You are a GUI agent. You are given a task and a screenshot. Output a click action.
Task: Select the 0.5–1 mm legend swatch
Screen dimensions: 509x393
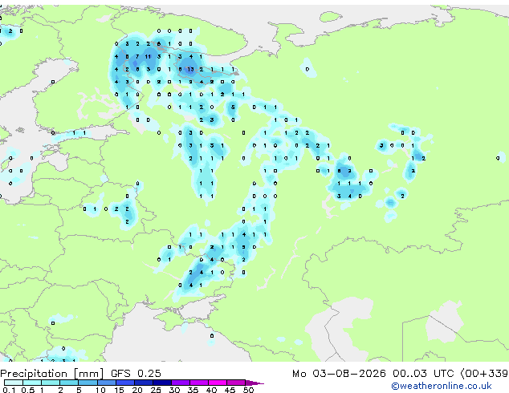(32, 383)
